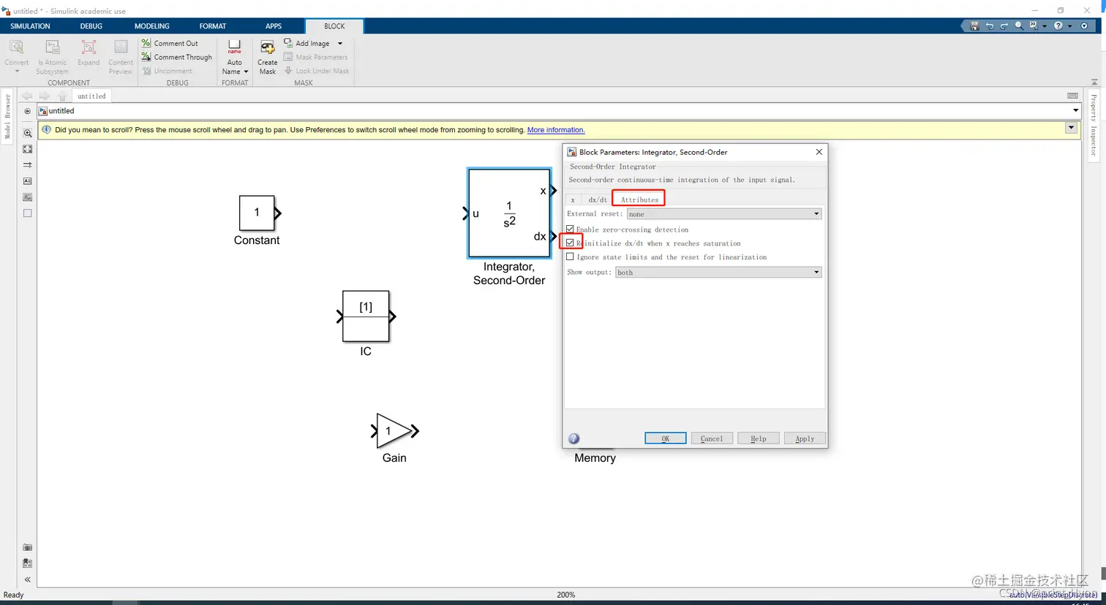
Task: Click the Create Mask icon
Action: pyautogui.click(x=268, y=48)
